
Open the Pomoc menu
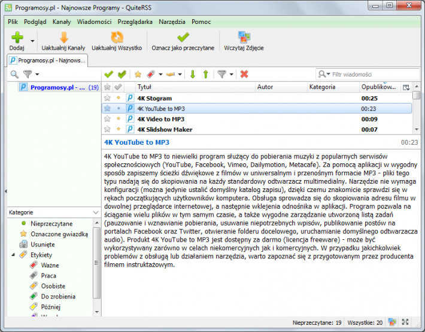(x=201, y=22)
